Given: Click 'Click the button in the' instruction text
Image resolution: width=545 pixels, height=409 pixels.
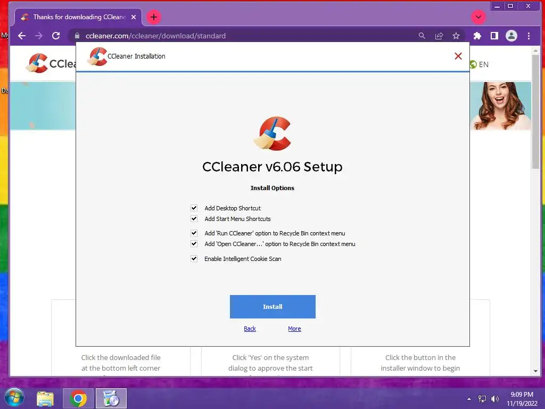Looking at the screenshot, I should pos(420,357).
